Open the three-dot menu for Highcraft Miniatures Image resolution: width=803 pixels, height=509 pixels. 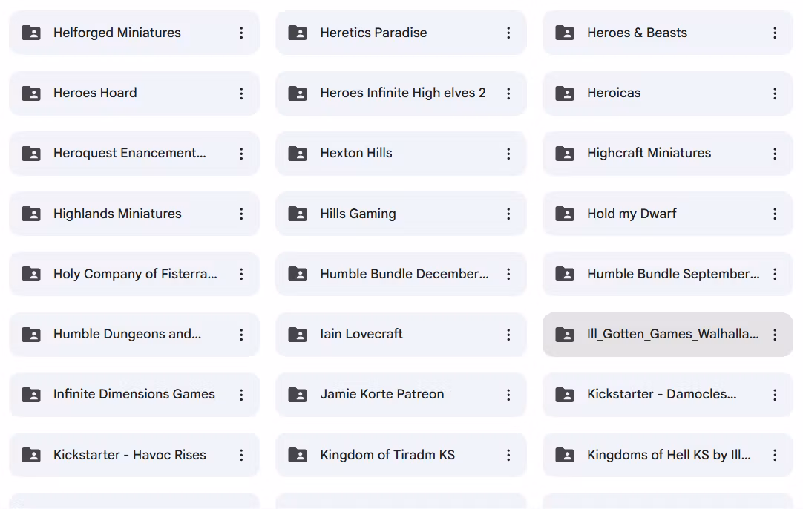point(775,154)
